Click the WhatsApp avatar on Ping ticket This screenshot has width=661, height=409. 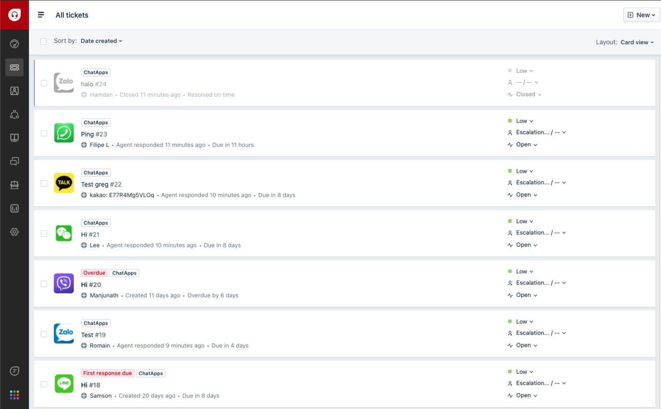pyautogui.click(x=64, y=133)
